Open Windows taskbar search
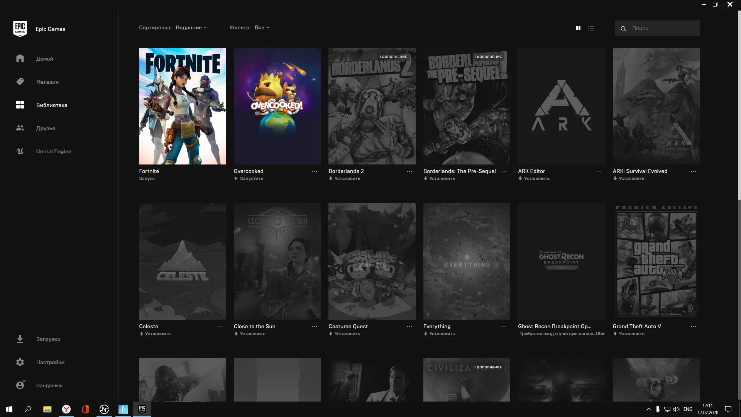This screenshot has width=741, height=417. tap(28, 409)
